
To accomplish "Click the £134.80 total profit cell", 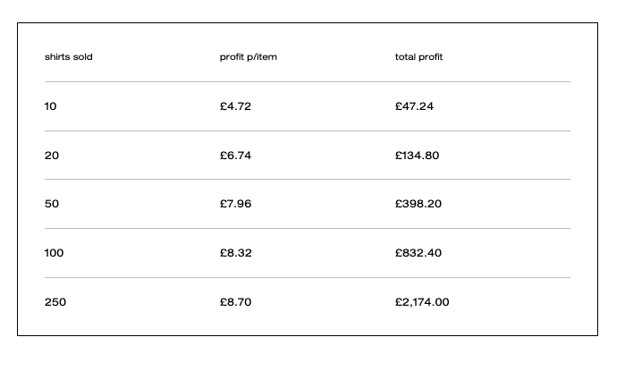I will [417, 156].
